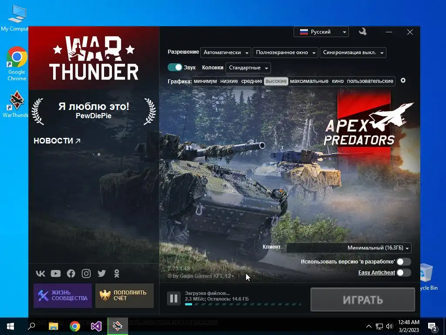Viewport: 446px width, 335px height.
Task: Click the version text 2.23.1.48
Action: (x=179, y=269)
